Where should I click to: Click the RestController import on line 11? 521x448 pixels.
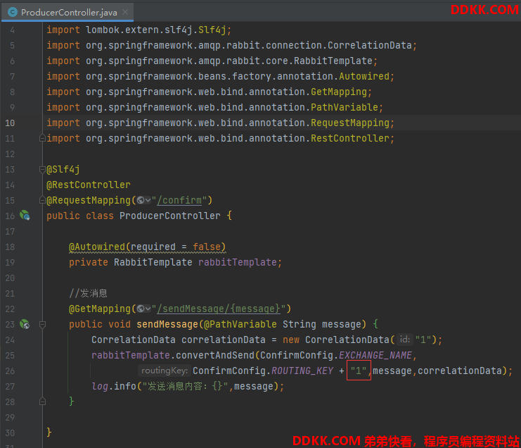pyautogui.click(x=220, y=138)
